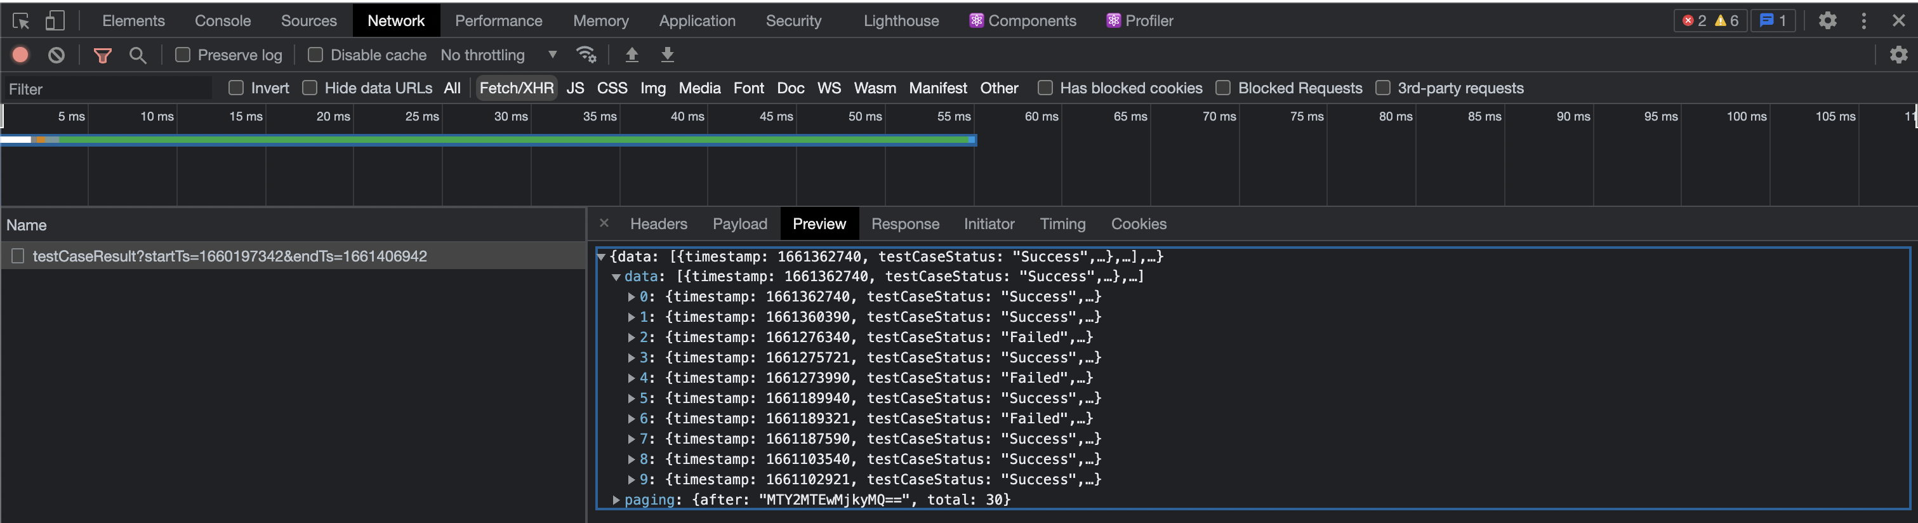
Task: Expand data item 4
Action: click(632, 378)
